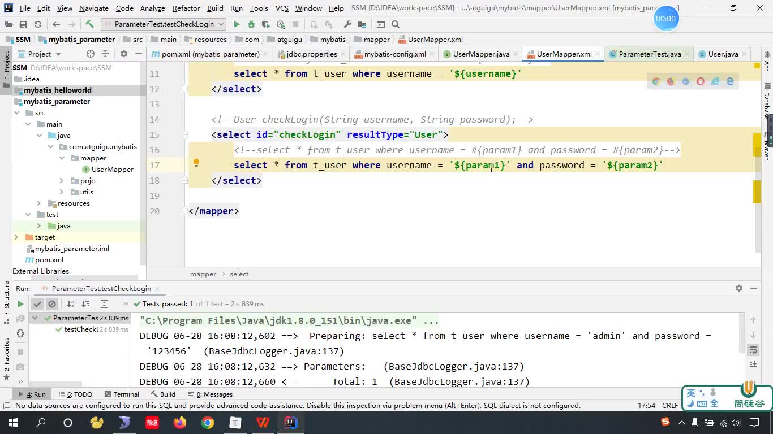
Task: Click the locate/scroll-from-source target icon in Project panel
Action: pyautogui.click(x=91, y=54)
